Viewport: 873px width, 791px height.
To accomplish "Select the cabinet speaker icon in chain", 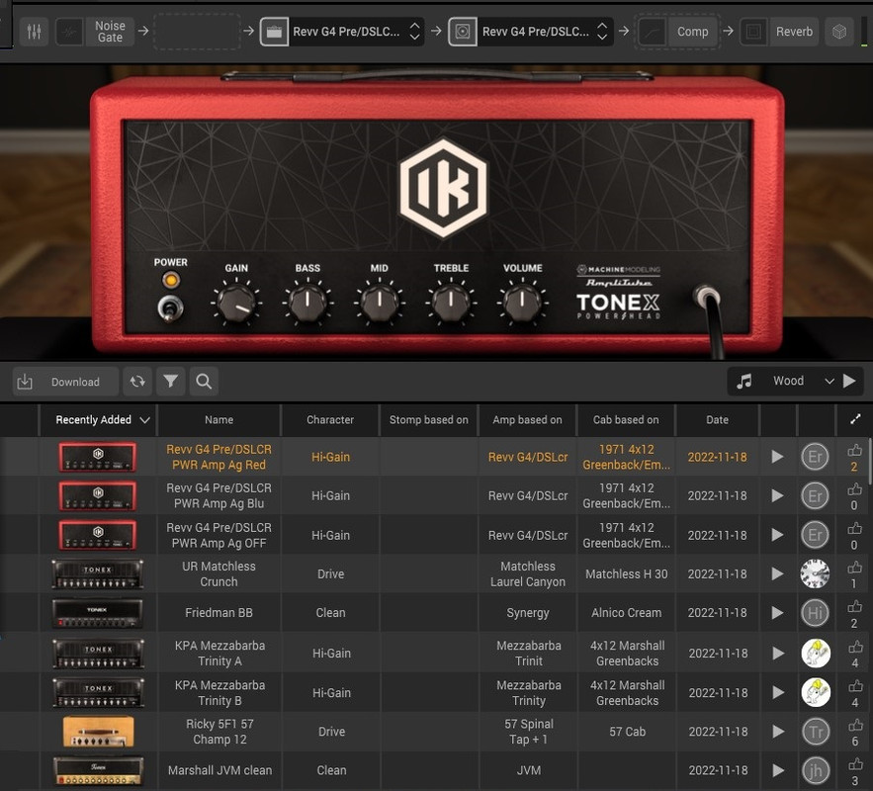I will [x=463, y=32].
